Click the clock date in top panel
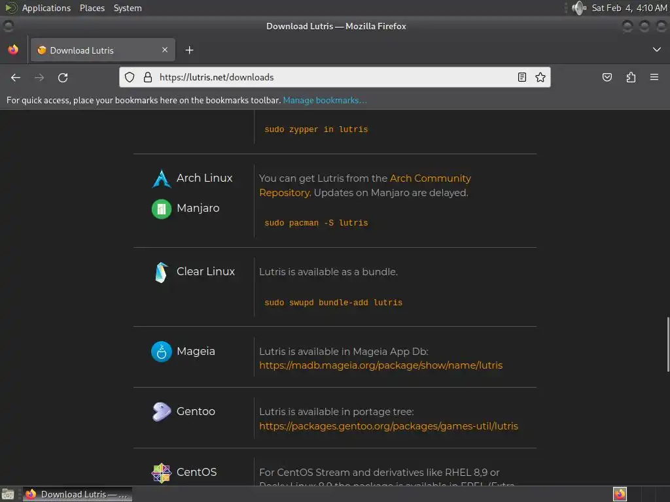This screenshot has height=502, width=670. (629, 8)
